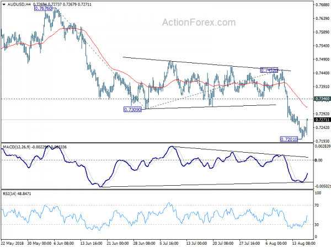Click date label 13 Jun 16:00
This screenshot has width=331, height=248.
(92, 244)
